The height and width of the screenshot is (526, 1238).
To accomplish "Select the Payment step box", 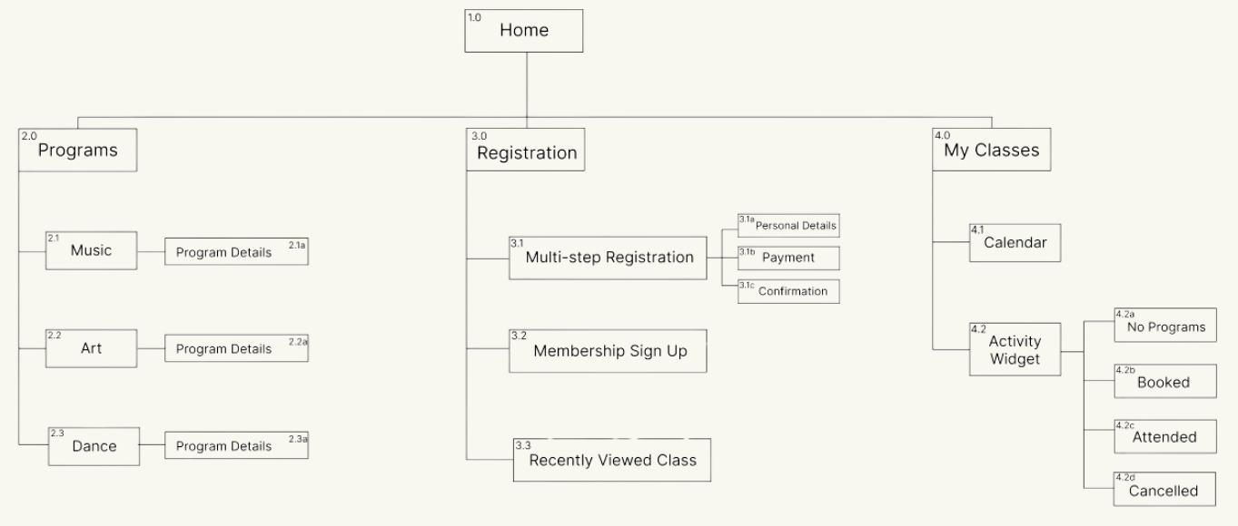I will click(x=788, y=258).
